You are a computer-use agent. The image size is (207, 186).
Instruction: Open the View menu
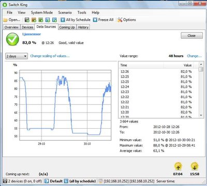tap(22, 12)
